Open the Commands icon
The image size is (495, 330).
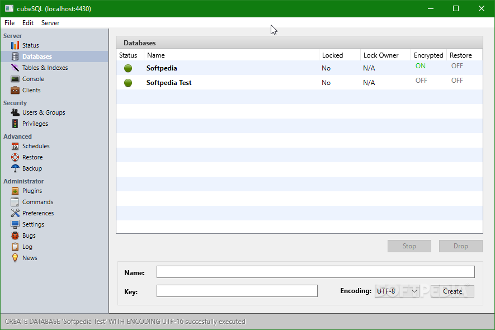15,202
